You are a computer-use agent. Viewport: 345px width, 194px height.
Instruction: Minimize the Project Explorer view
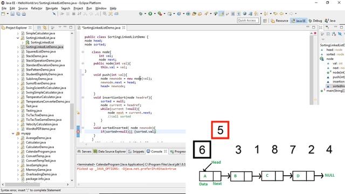pyautogui.click(x=65, y=27)
